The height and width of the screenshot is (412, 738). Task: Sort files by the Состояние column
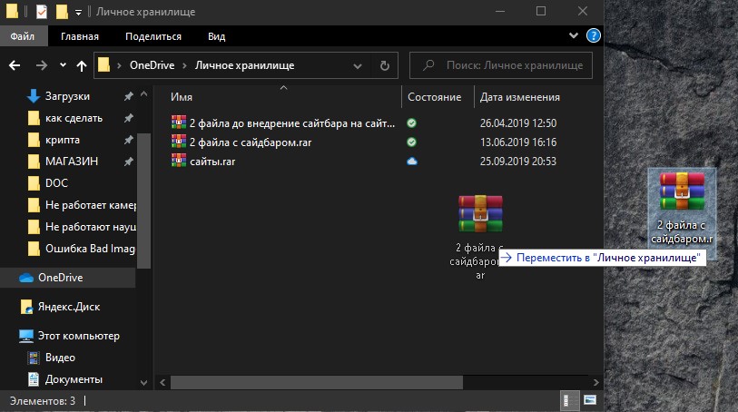pos(434,97)
